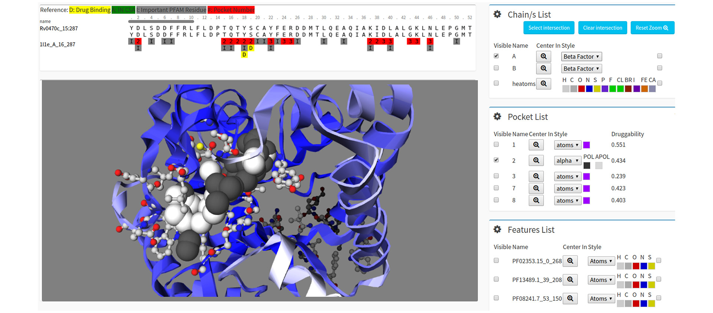Enable visibility for pocket 1
The image size is (713, 313).
[x=496, y=144]
